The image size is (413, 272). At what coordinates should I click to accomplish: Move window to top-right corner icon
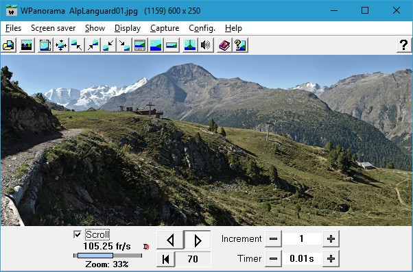click(x=93, y=45)
